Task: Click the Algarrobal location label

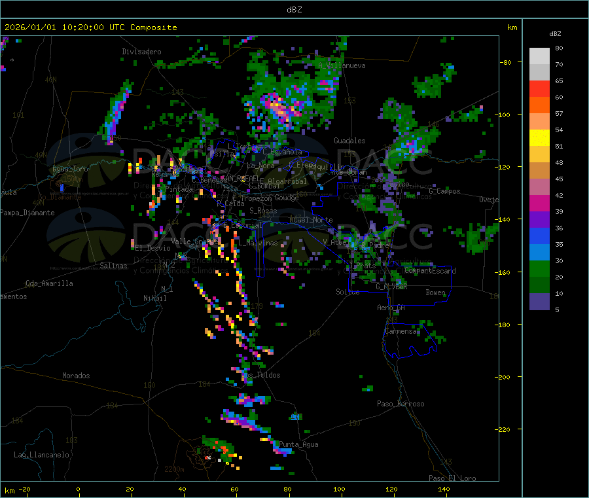Action: pyautogui.click(x=287, y=181)
